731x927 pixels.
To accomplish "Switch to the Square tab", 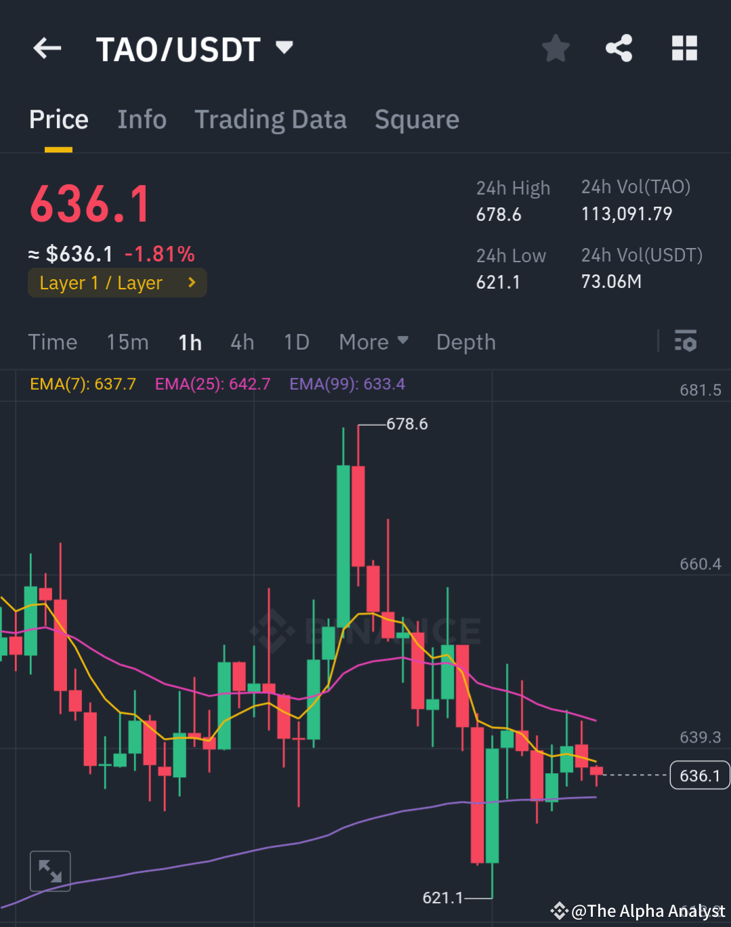I will tap(417, 119).
